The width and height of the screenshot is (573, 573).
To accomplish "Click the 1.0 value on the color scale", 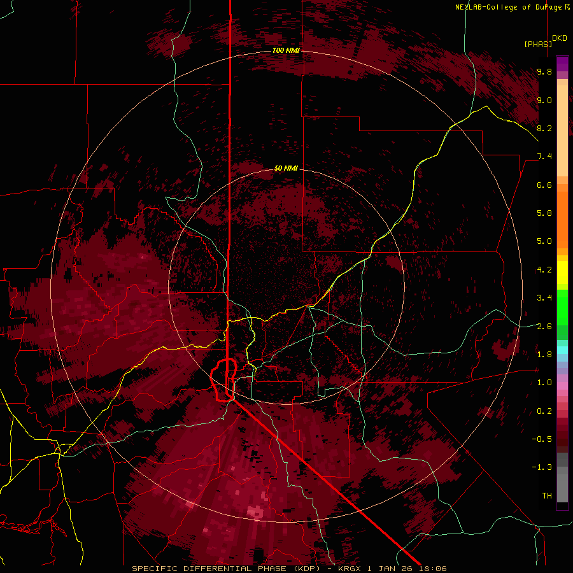I will (x=544, y=383).
